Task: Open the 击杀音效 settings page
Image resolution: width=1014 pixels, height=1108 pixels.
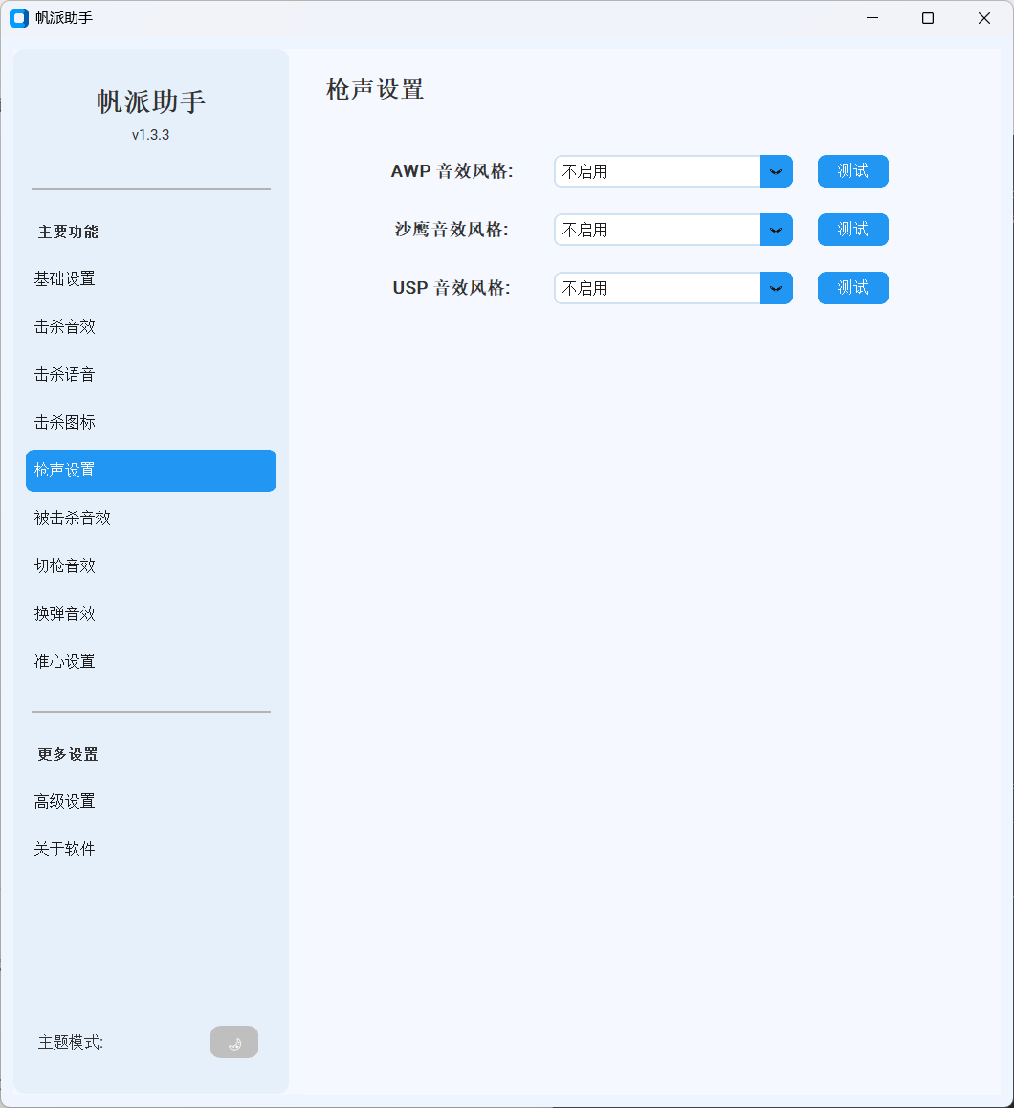Action: tap(64, 326)
